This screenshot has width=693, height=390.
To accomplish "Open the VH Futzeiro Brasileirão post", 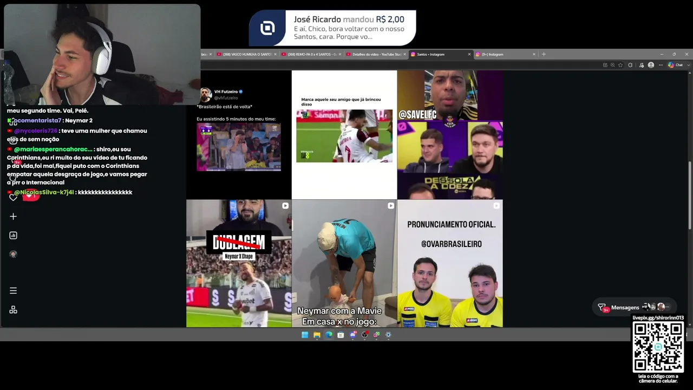I will click(239, 135).
